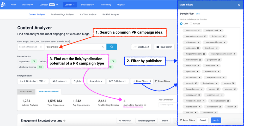267x126 pixels.
Task: Open the date range dropdown
Action: pyautogui.click(x=33, y=81)
